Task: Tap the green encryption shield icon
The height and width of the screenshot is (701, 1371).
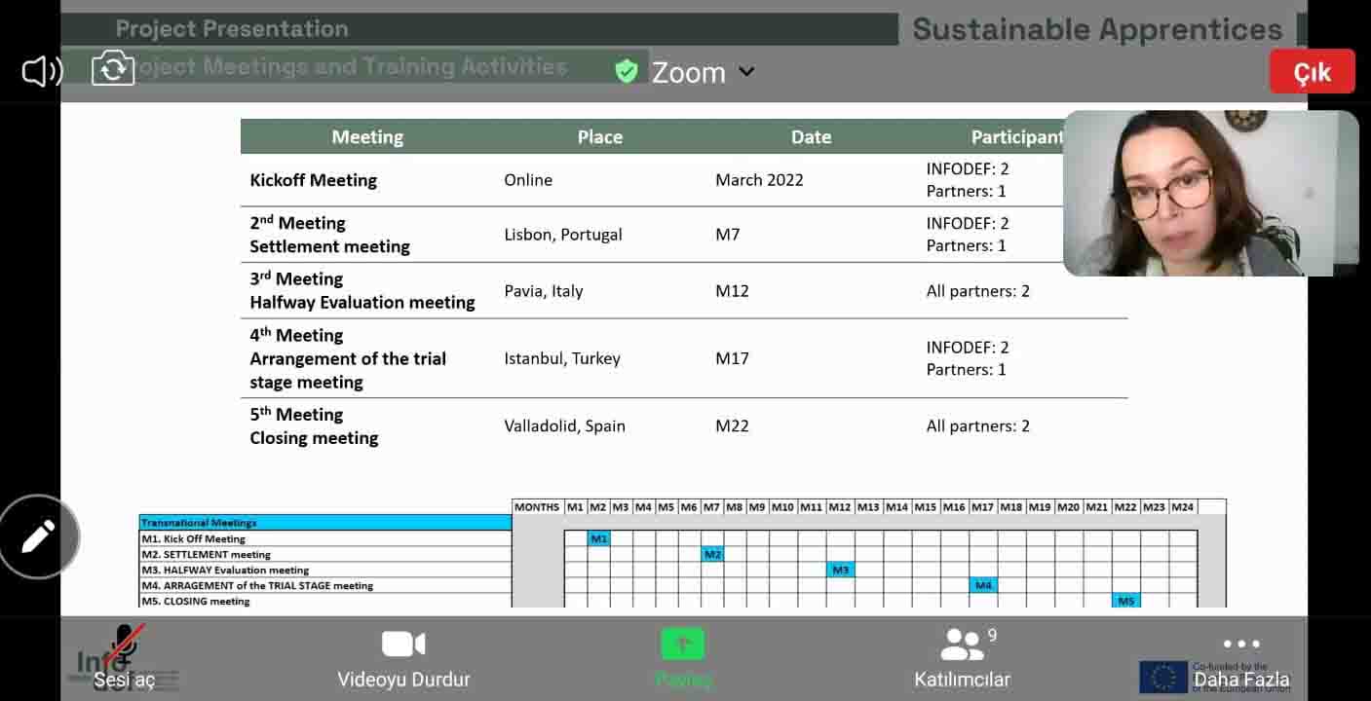Action: (626, 71)
